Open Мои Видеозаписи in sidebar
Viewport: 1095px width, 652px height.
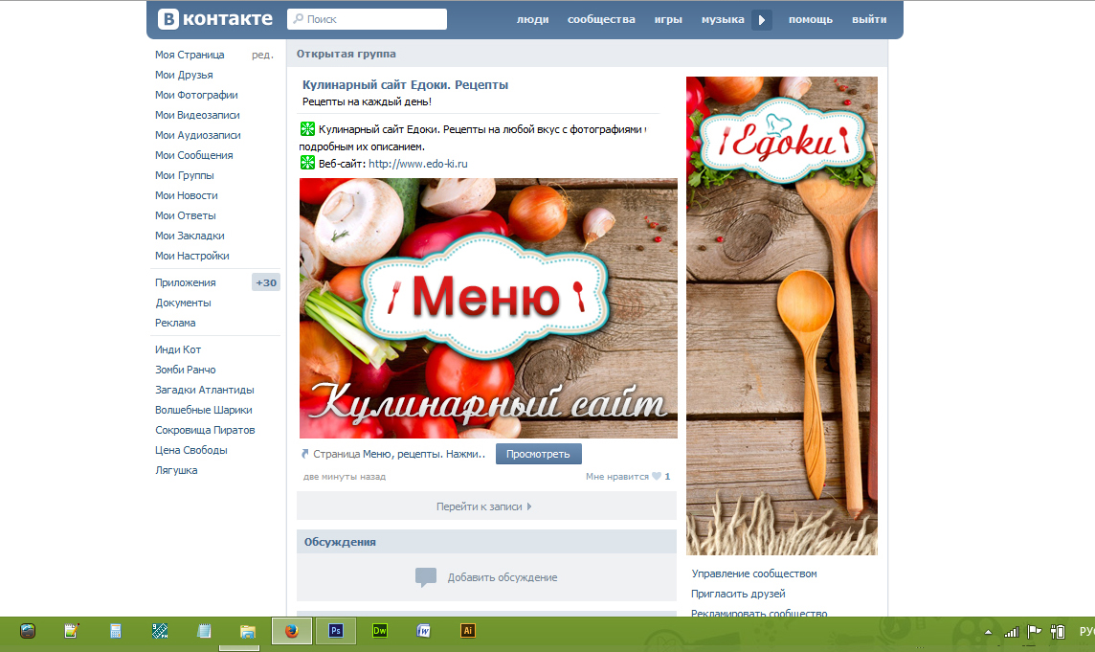click(197, 115)
